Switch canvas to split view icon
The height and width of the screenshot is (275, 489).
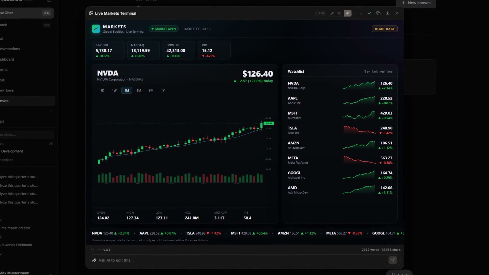click(340, 13)
